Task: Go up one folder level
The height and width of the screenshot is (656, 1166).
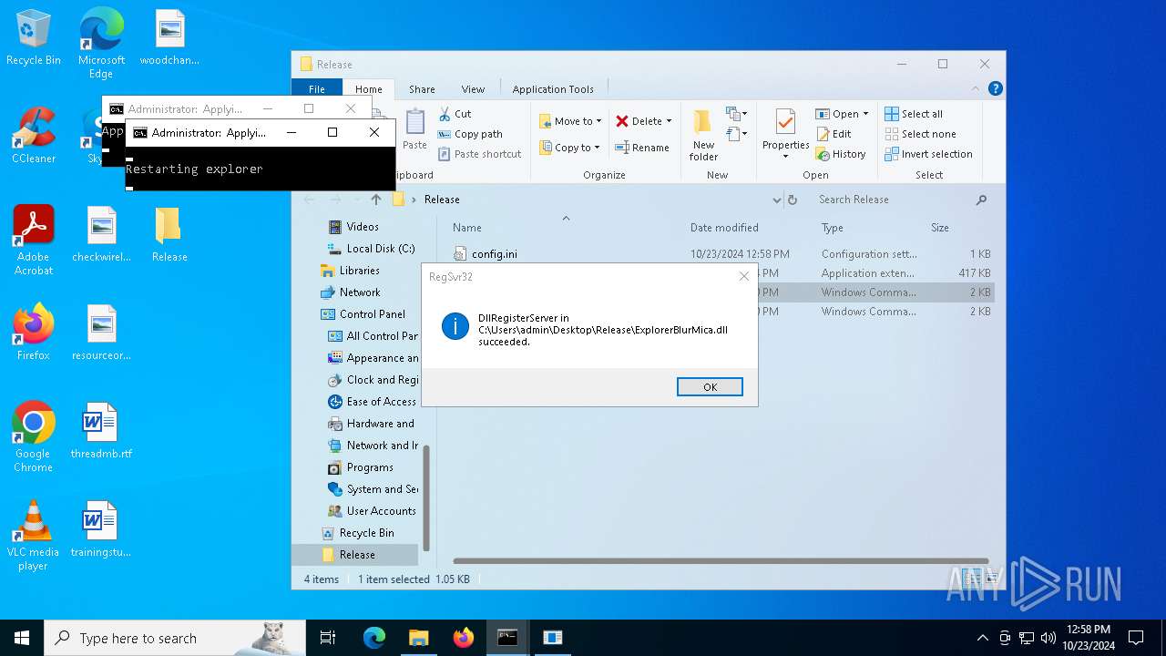Action: [375, 200]
